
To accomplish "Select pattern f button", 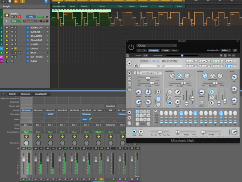I will tap(141, 115).
